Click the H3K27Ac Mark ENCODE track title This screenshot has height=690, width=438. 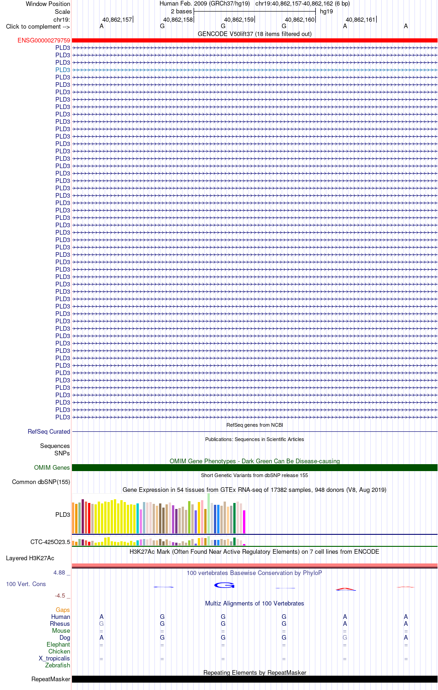[255, 552]
